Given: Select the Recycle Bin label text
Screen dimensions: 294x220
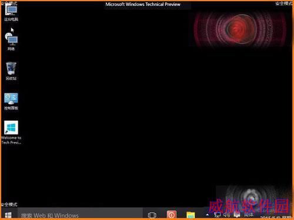Looking at the screenshot, I should (11, 79).
